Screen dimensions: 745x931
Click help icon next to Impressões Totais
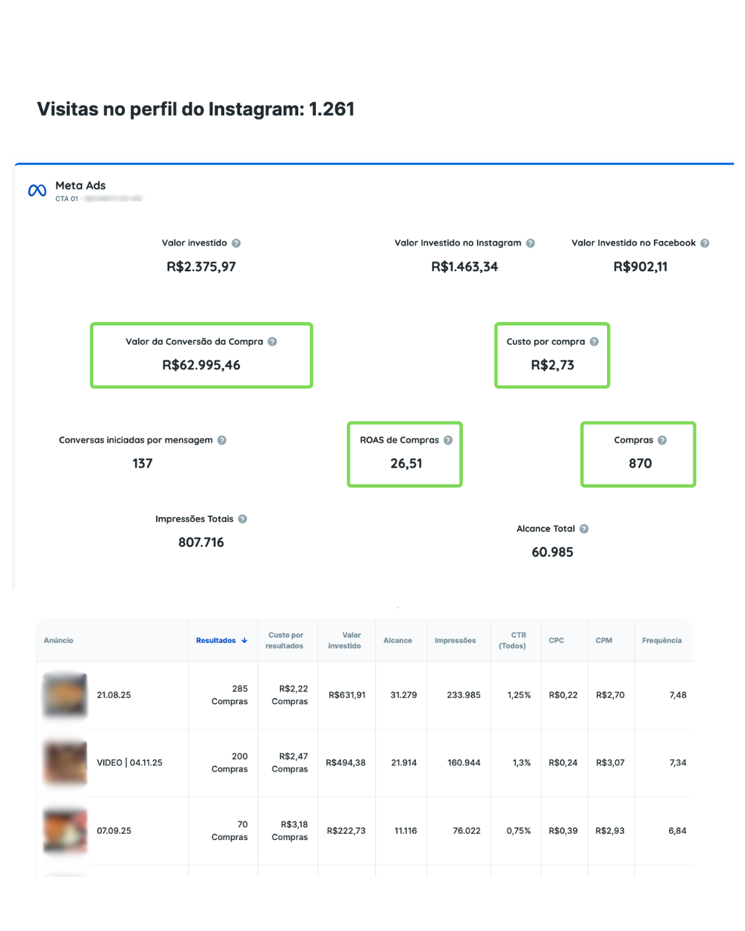(242, 519)
